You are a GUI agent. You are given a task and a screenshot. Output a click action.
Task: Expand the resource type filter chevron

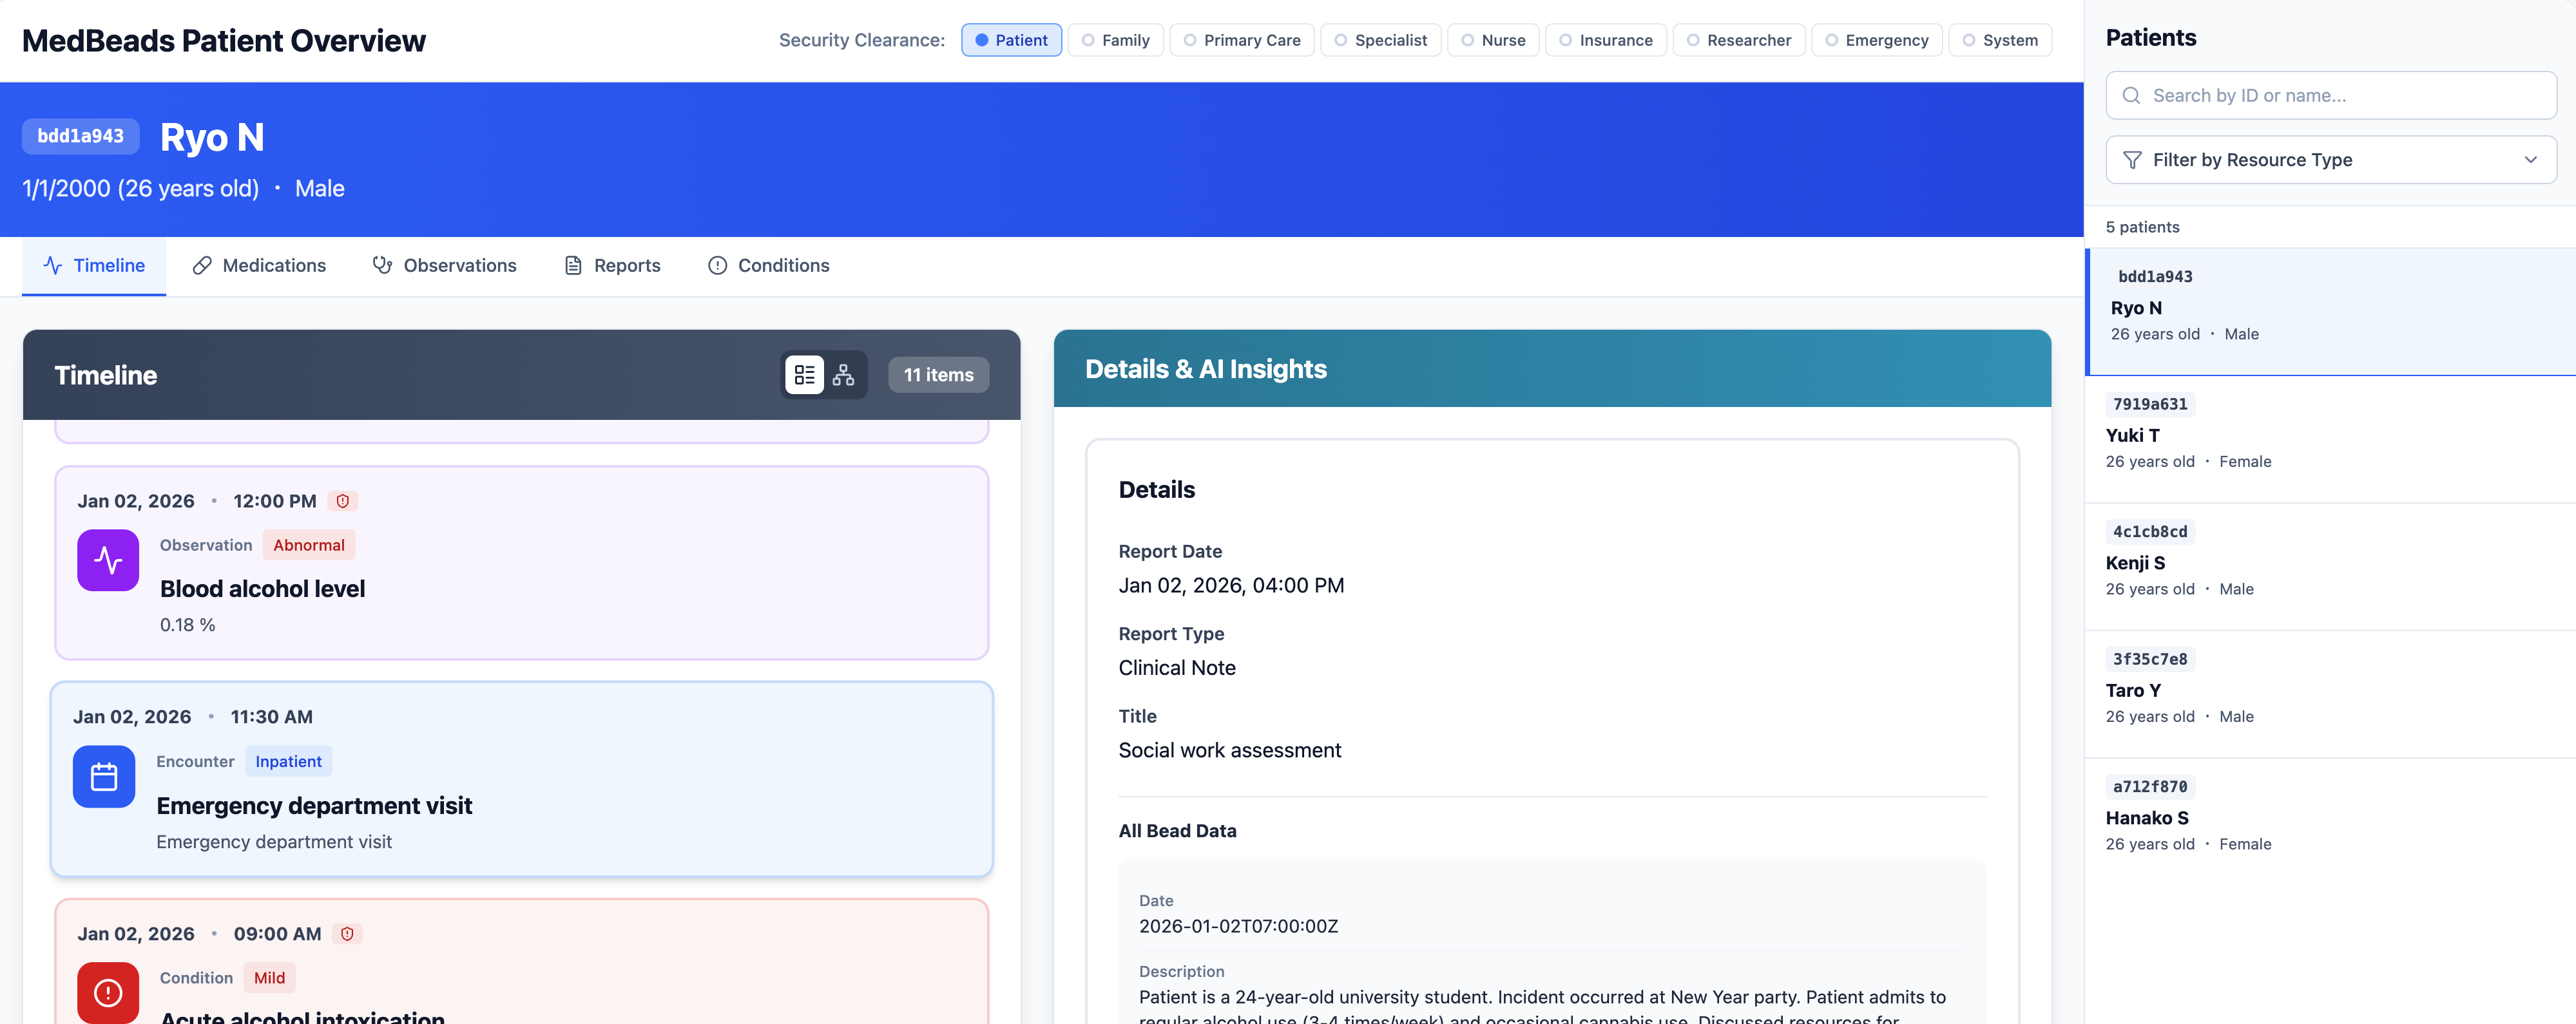click(x=2530, y=160)
